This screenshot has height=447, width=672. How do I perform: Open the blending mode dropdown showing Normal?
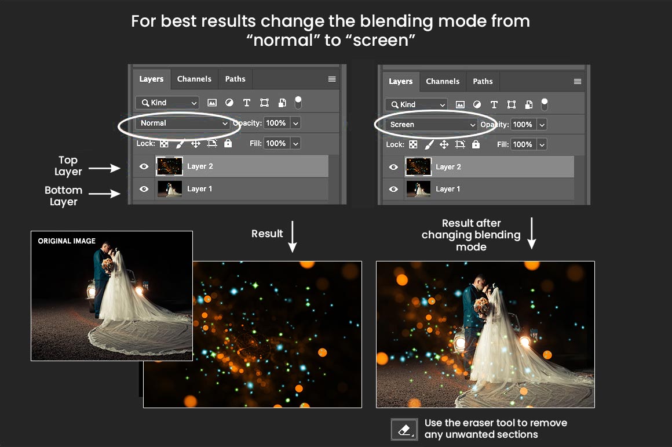tap(183, 123)
